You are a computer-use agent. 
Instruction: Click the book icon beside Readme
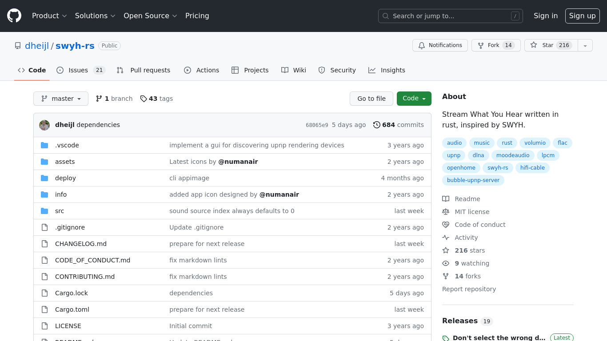pyautogui.click(x=446, y=199)
